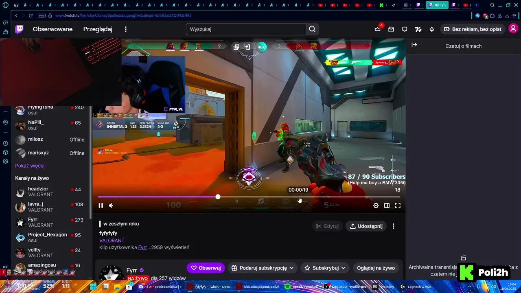521x293 pixels.
Task: Open the Twitch notifications inbox icon
Action: coord(391,29)
